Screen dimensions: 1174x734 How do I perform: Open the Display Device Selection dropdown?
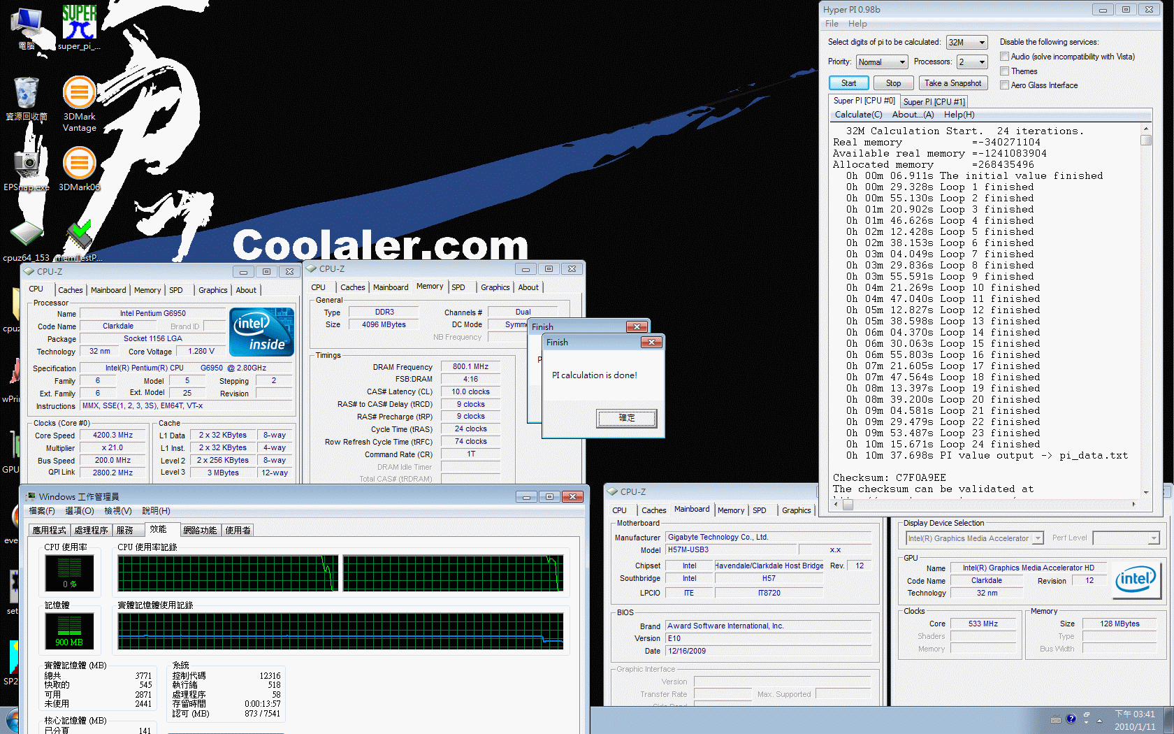click(x=974, y=538)
